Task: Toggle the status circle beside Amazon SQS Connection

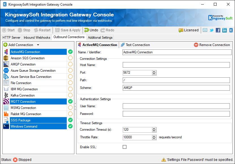Action: coord(70,58)
